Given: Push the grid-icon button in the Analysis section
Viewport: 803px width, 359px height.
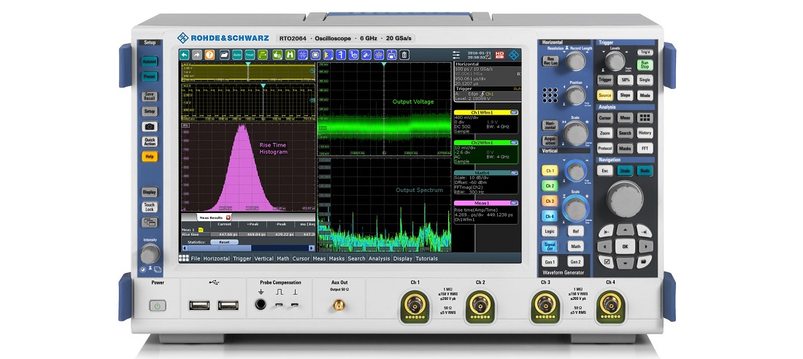Looking at the screenshot, I should [645, 117].
